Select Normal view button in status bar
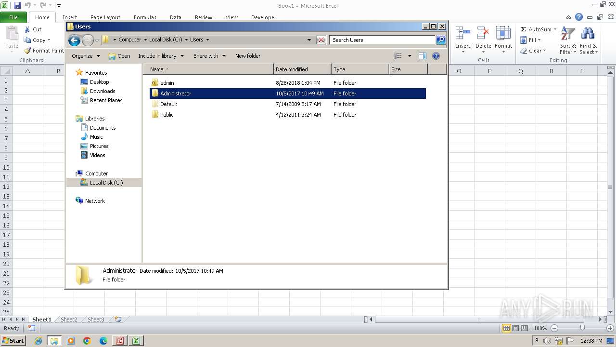 pos(506,328)
